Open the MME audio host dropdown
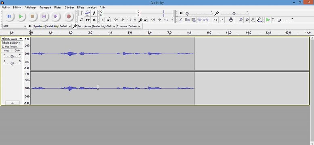Viewport: 314px width, 145px height. coord(15,26)
